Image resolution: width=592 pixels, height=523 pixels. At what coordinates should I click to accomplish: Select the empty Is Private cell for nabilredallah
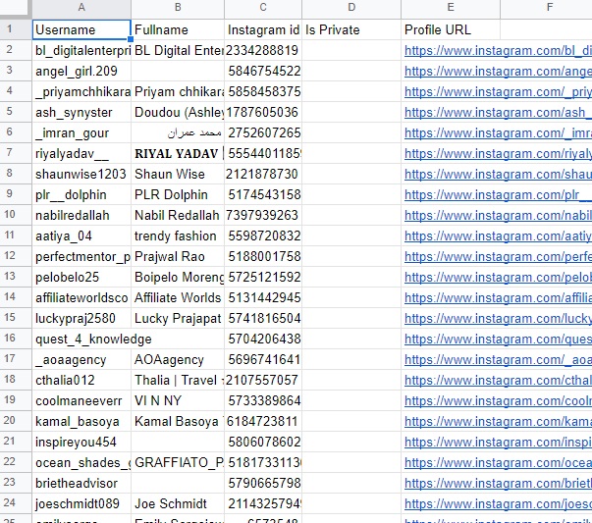350,215
